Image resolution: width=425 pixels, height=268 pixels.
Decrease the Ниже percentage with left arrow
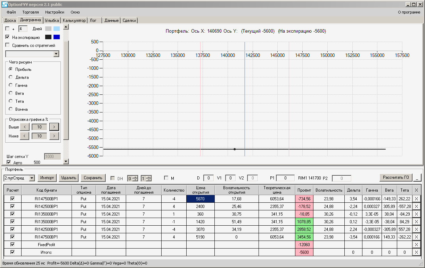(24, 136)
